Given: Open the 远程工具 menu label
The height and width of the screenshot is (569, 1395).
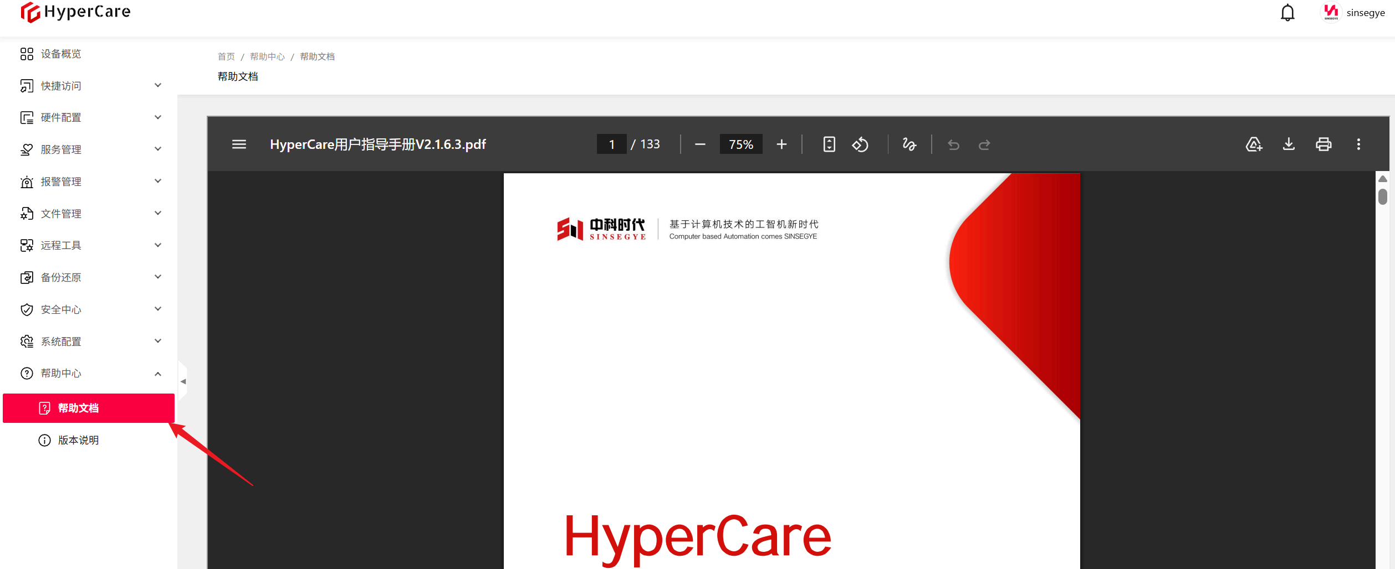Looking at the screenshot, I should click(61, 245).
